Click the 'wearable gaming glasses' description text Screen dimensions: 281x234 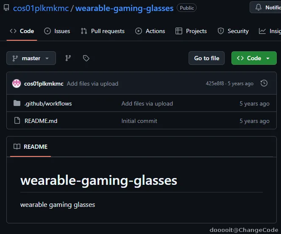[x=58, y=205]
